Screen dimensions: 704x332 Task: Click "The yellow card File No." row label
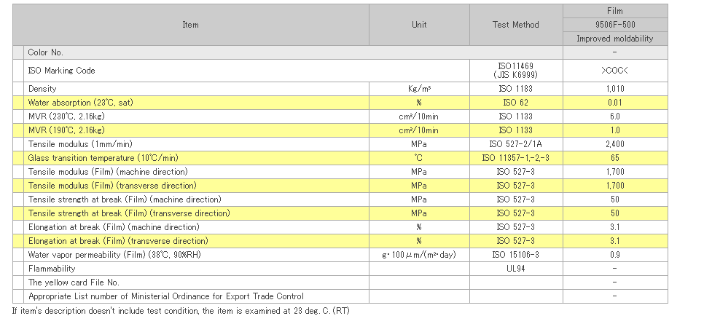74,282
